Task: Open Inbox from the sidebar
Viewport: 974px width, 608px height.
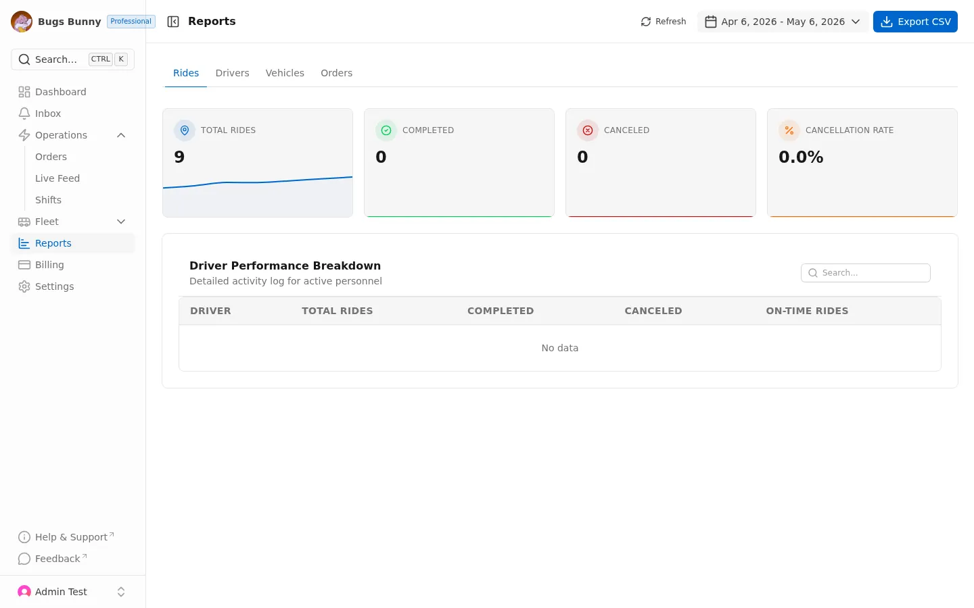Action: [73, 113]
